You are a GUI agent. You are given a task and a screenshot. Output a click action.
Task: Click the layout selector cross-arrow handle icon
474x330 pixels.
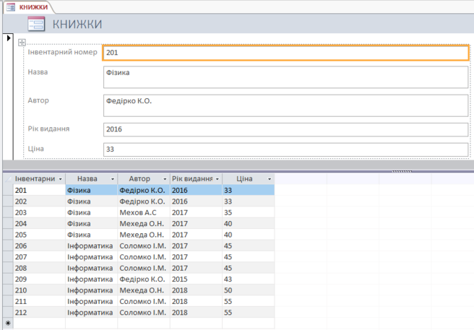22,43
